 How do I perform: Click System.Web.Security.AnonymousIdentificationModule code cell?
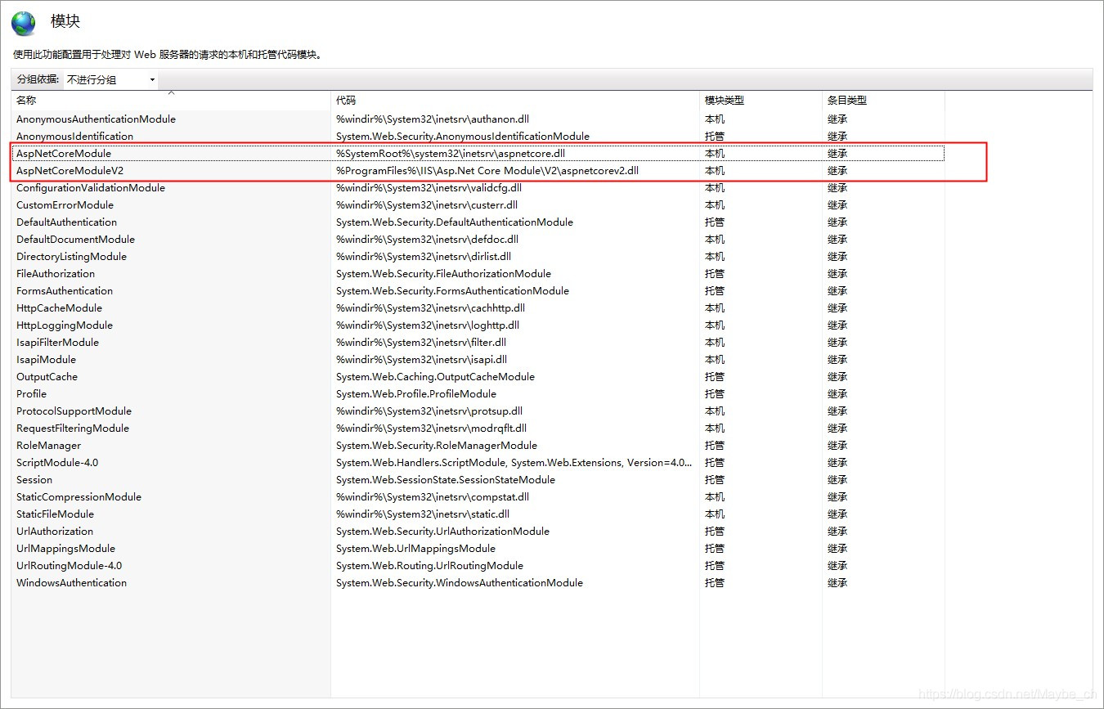pos(463,136)
